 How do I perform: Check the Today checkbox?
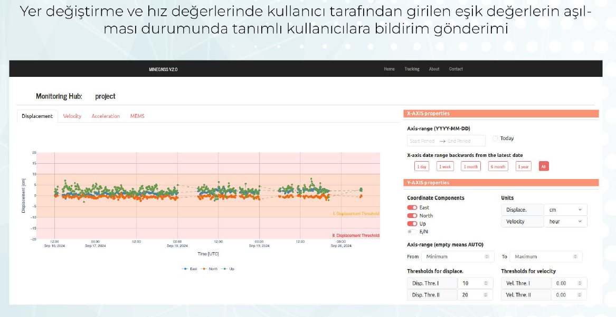[495, 138]
